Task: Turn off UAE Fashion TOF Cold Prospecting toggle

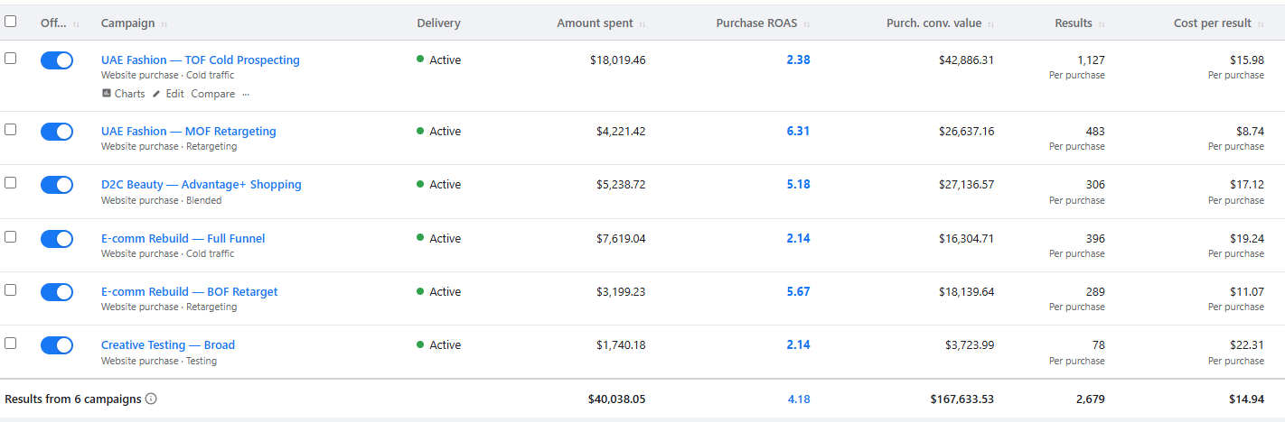Action: click(x=57, y=60)
